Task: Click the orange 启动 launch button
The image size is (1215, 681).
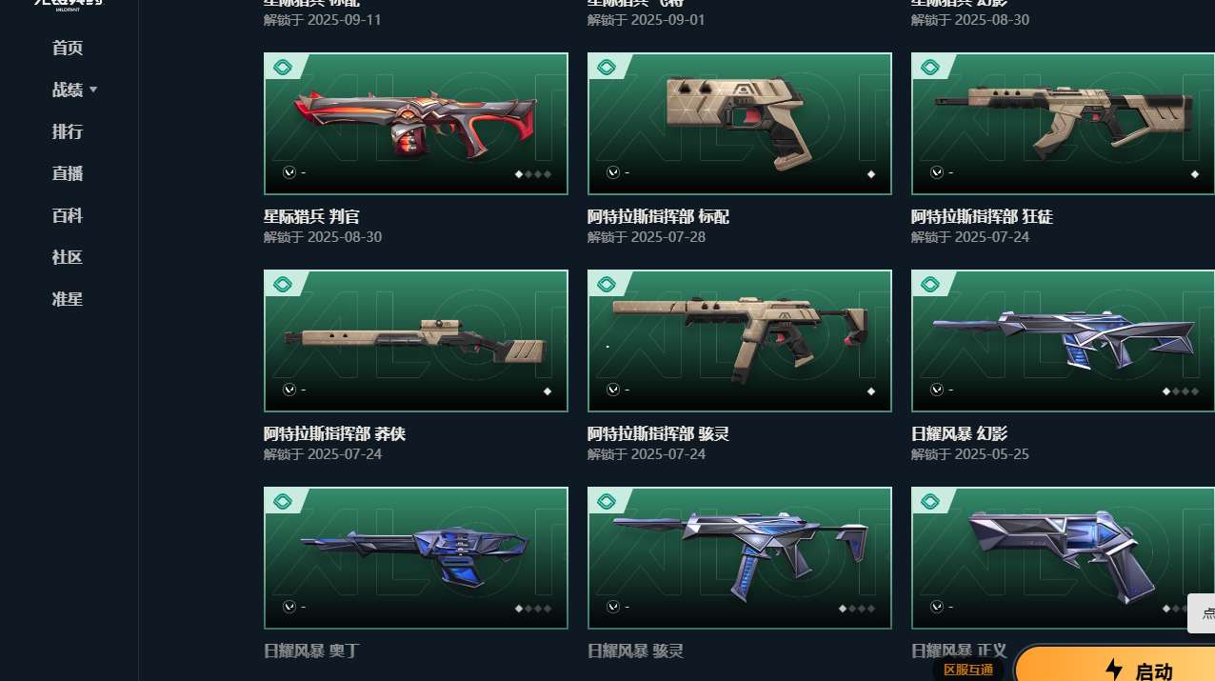Action: coord(1116,665)
